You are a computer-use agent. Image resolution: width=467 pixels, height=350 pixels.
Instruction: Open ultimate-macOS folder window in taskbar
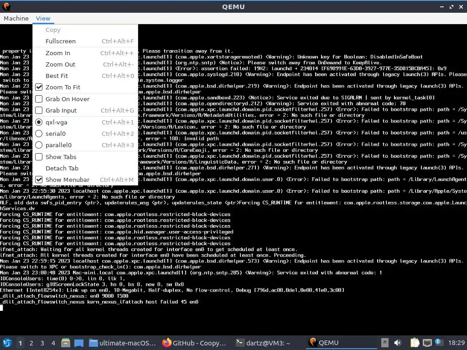point(122,343)
